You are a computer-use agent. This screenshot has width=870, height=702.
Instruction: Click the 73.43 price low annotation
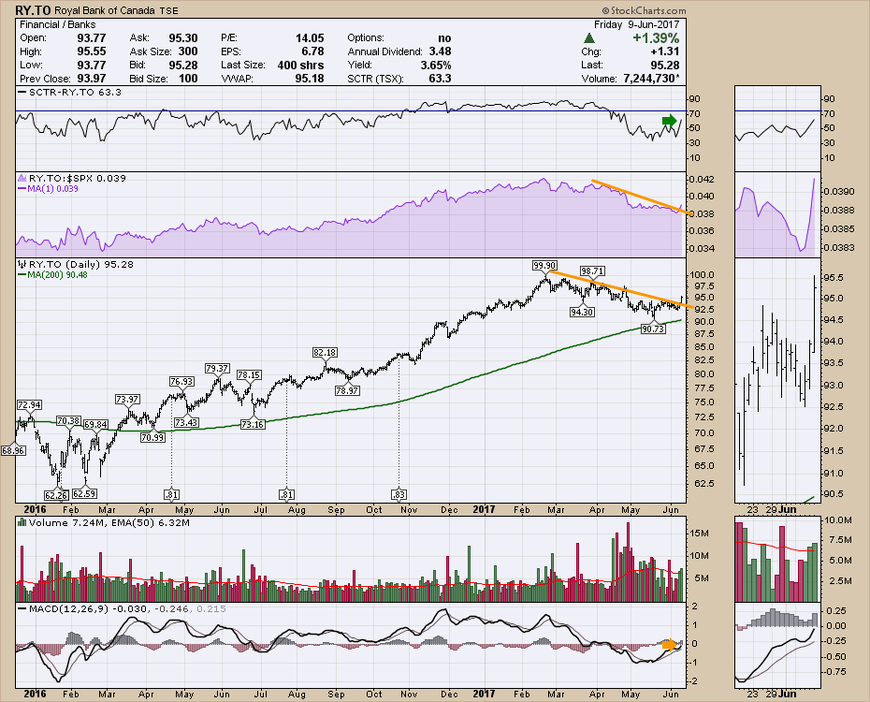click(x=186, y=423)
